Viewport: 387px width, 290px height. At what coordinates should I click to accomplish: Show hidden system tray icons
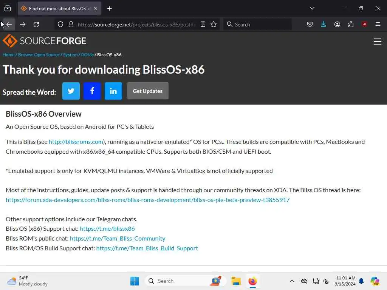click(x=292, y=281)
